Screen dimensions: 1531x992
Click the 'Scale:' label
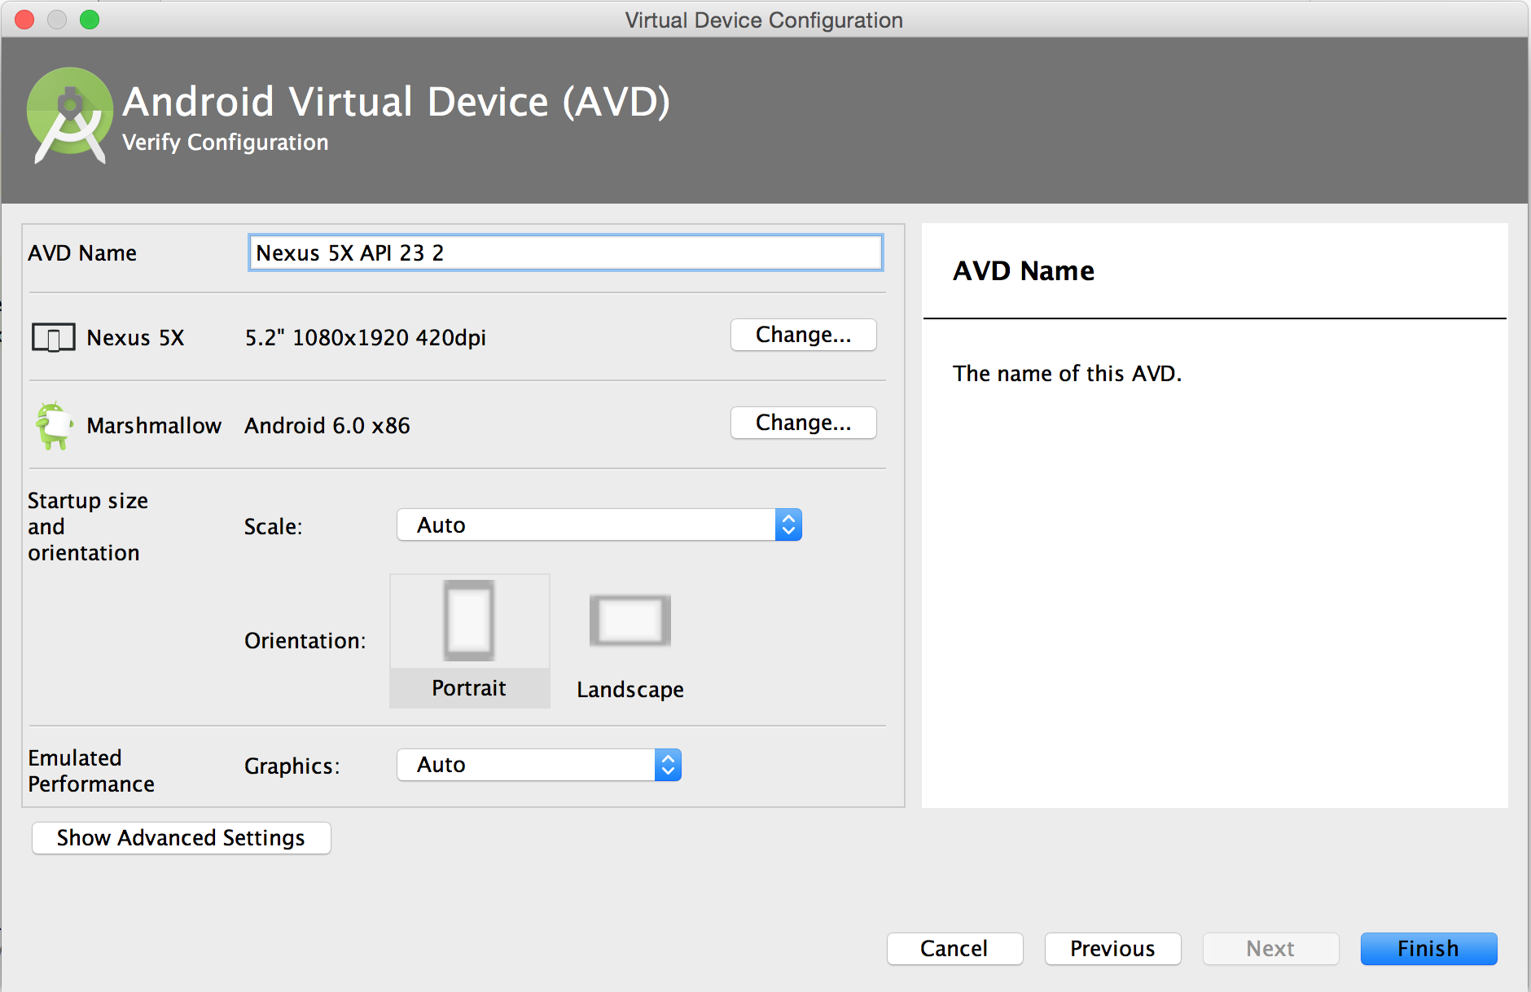pos(274,527)
